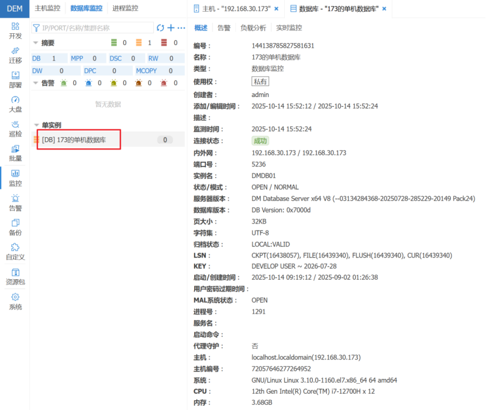486x410 pixels.
Task: Click the orange severity indicator showing 1
Action: click(139, 43)
